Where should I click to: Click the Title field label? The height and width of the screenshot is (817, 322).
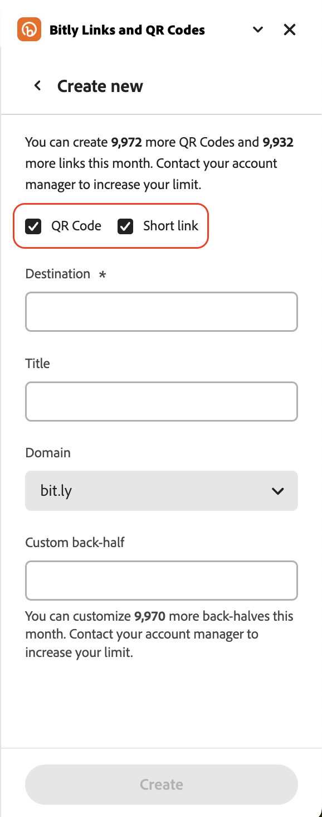[x=38, y=364]
